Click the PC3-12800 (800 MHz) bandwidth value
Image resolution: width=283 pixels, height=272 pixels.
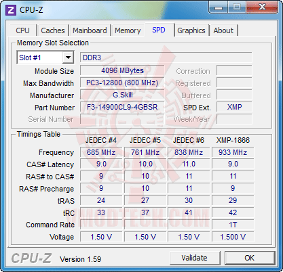(x=122, y=83)
